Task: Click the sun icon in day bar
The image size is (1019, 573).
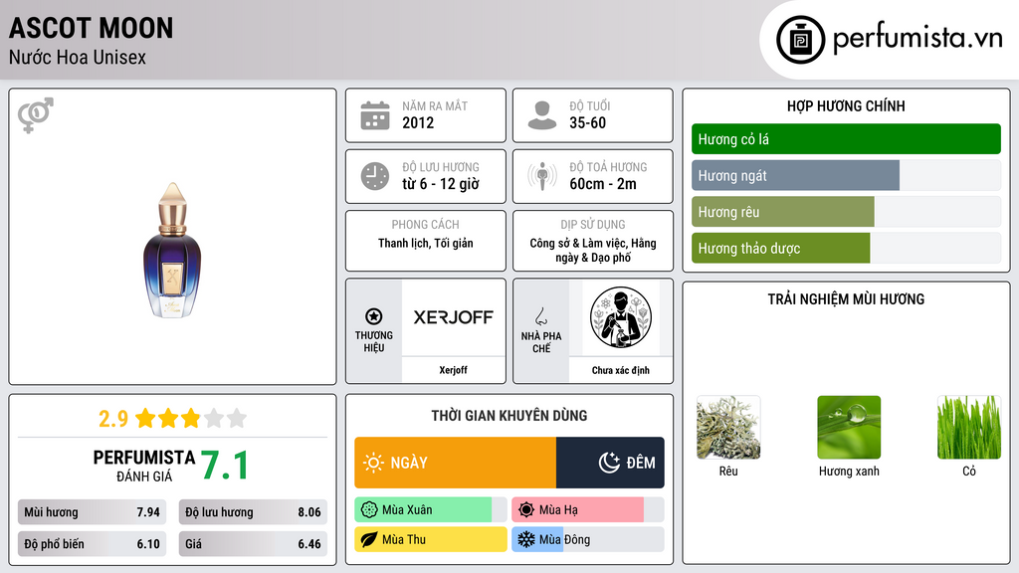Action: coord(373,463)
